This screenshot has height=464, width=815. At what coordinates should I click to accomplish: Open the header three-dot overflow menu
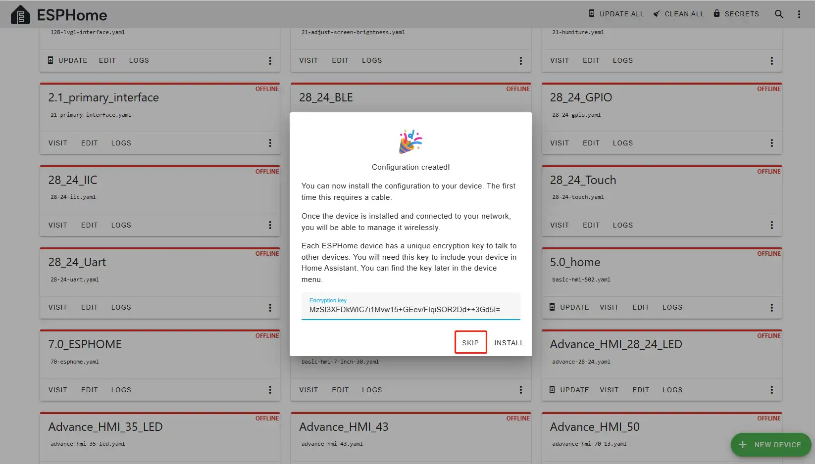coord(799,14)
